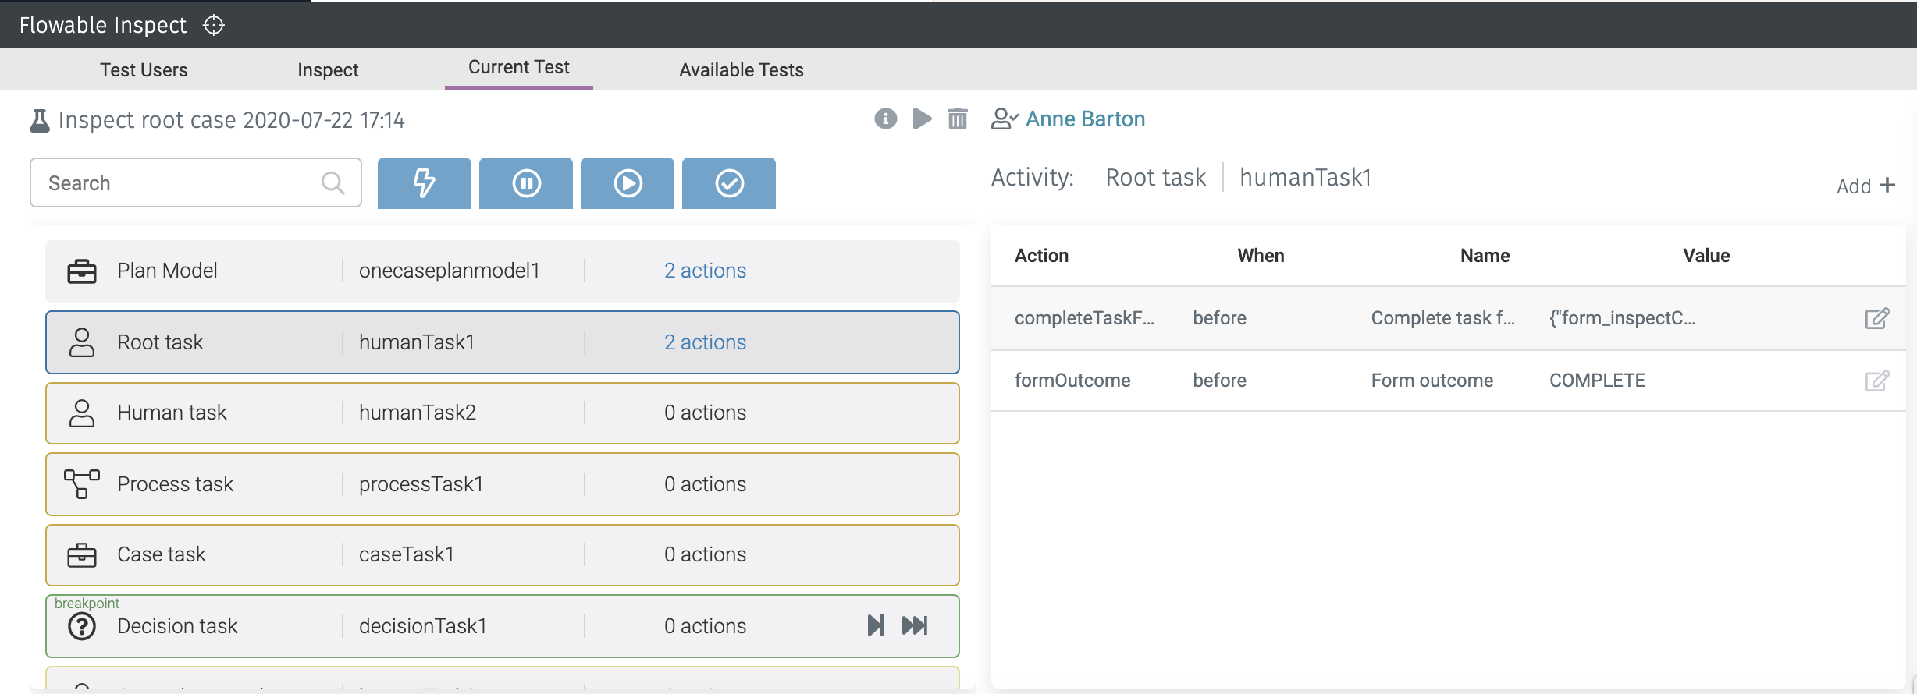1917x694 pixels.
Task: Step to next on Decision task breakpoint
Action: (x=875, y=625)
